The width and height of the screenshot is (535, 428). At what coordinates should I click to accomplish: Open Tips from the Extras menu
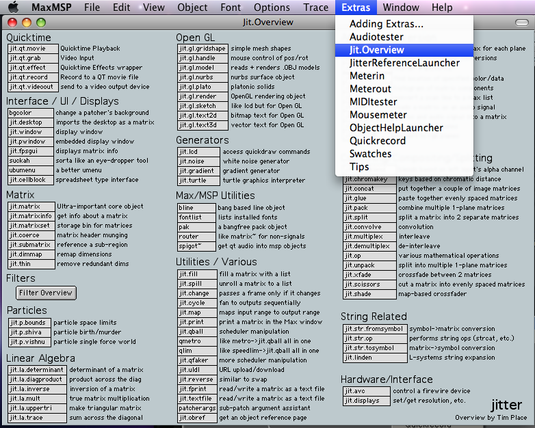pyautogui.click(x=404, y=166)
